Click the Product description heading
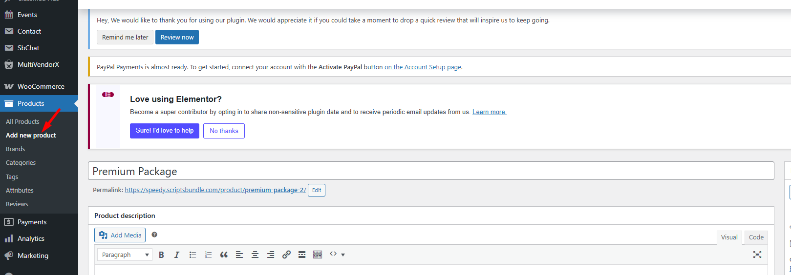This screenshot has height=275, width=791. (x=125, y=216)
